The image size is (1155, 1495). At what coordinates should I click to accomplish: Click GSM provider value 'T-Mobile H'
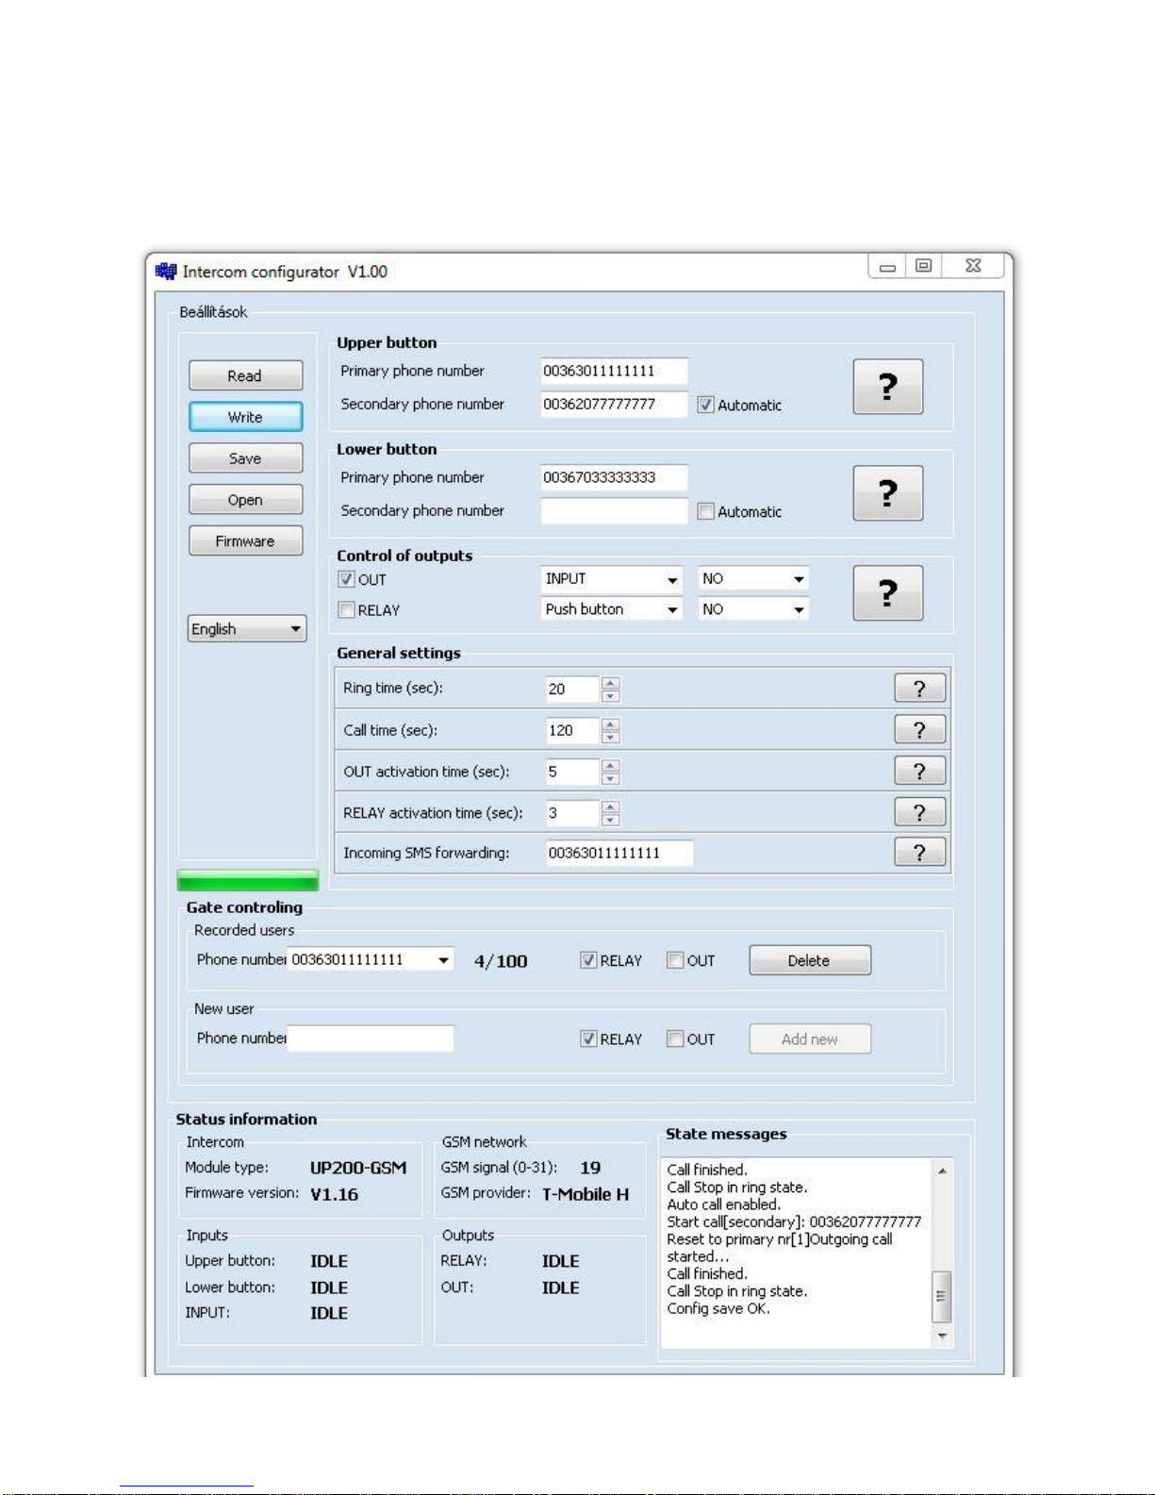click(x=586, y=1194)
